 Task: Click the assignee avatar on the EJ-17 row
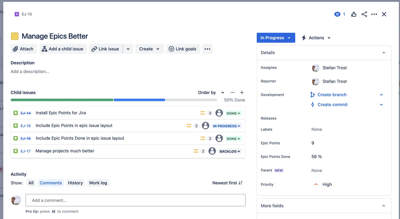click(212, 151)
